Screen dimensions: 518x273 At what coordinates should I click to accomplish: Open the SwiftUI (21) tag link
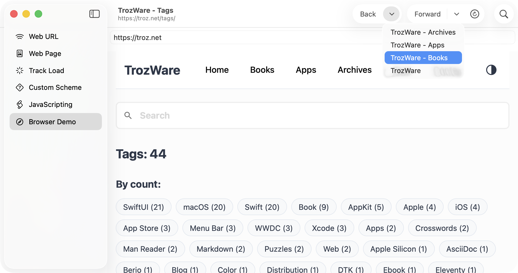click(x=144, y=207)
